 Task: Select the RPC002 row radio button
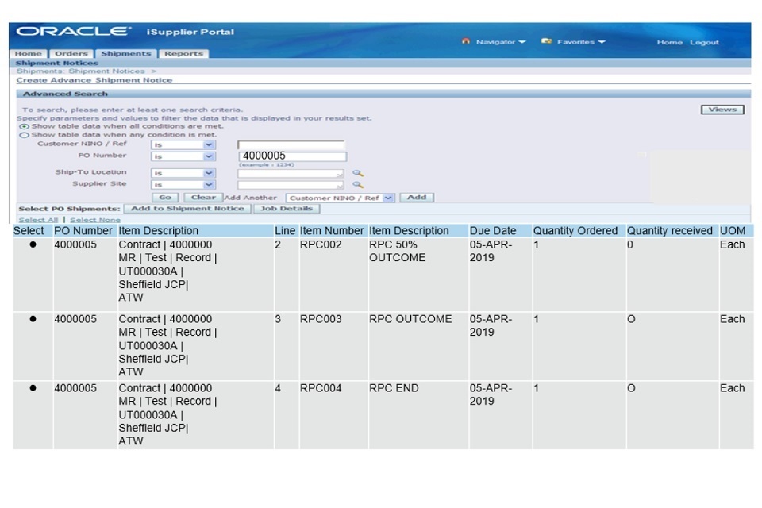(33, 245)
